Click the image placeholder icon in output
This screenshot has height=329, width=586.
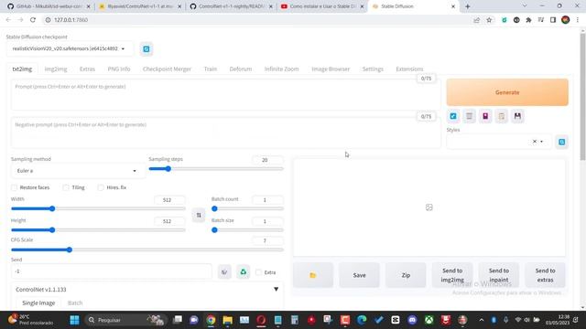[x=429, y=207]
